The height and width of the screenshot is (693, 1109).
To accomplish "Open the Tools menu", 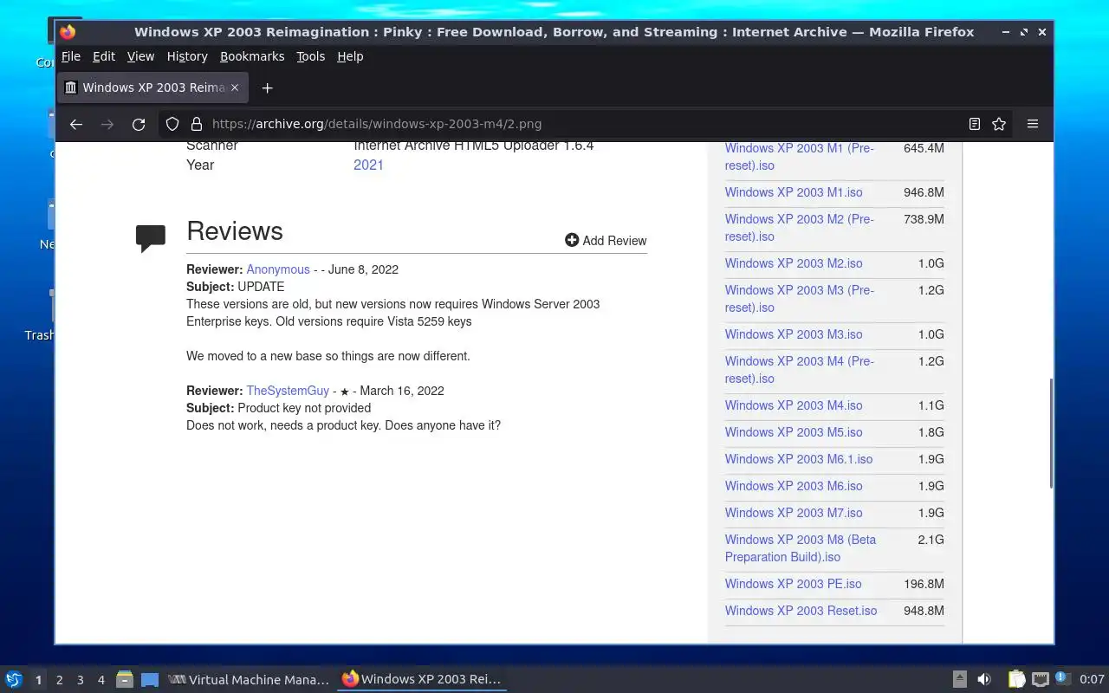I will (310, 56).
